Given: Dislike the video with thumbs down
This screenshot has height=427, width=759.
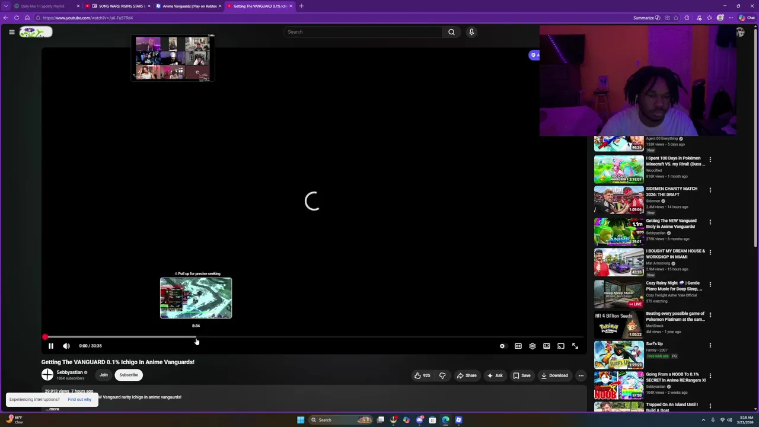Looking at the screenshot, I should click(x=442, y=375).
